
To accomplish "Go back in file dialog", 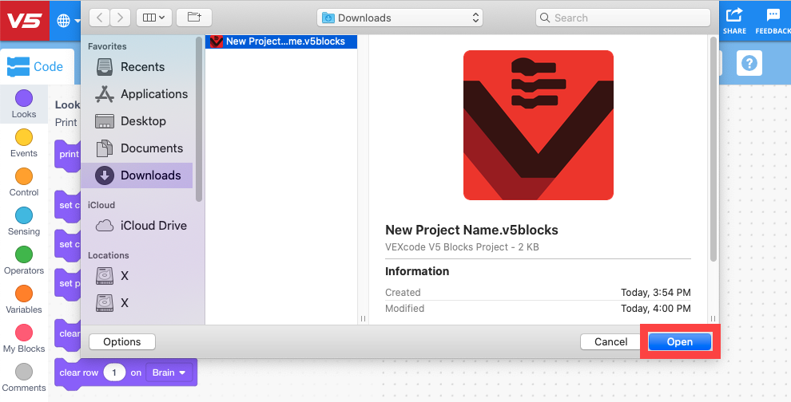I will pos(99,18).
